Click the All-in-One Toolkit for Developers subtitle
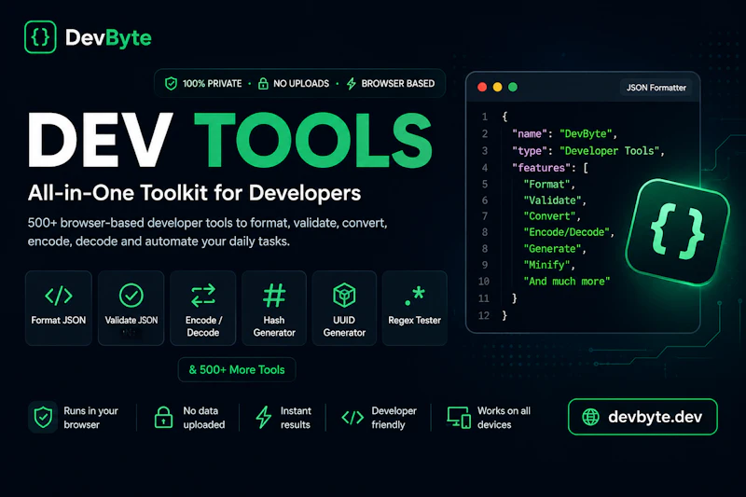 click(x=194, y=193)
